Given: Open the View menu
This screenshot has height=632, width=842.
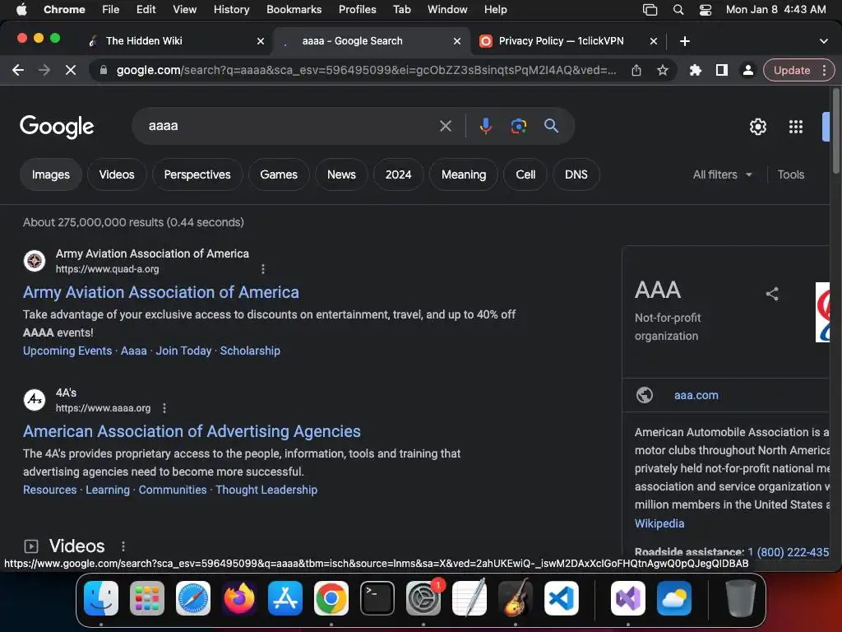Looking at the screenshot, I should tap(185, 10).
